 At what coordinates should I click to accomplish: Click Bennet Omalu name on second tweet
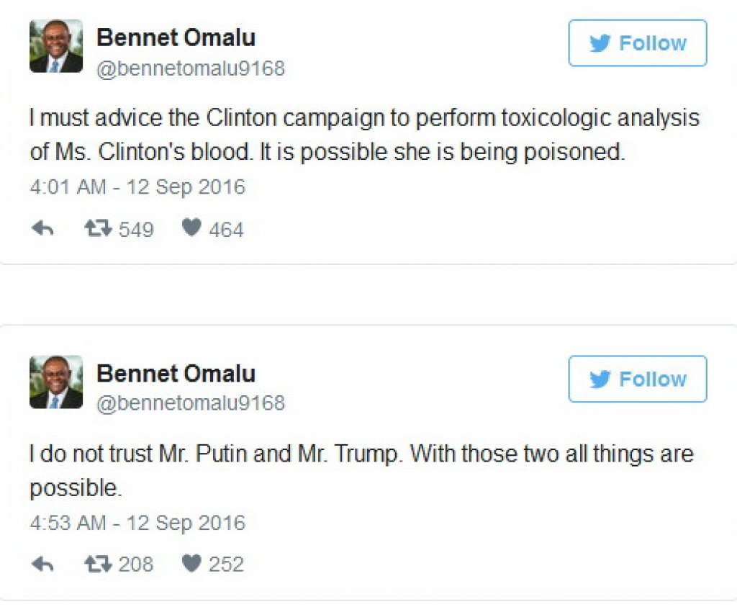176,373
